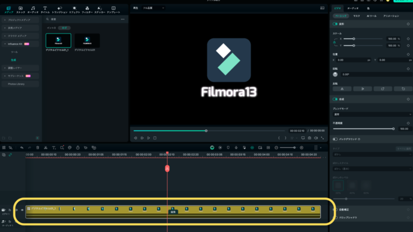Open the オーディオ (Audio) library tab
Image resolution: width=413 pixels, height=232 pixels.
point(33,10)
